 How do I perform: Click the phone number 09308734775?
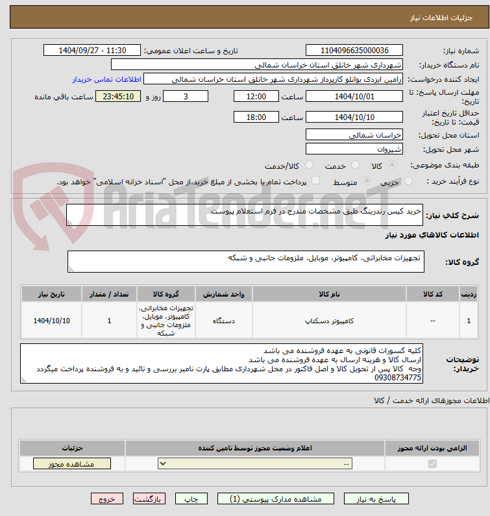point(398,378)
